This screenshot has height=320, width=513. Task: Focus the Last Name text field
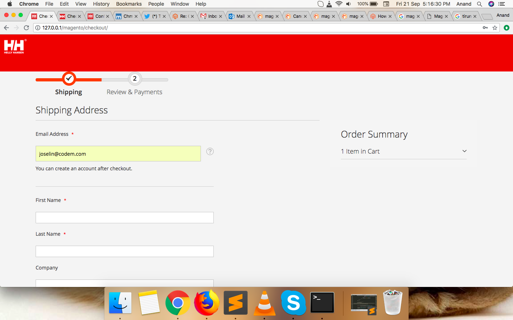pos(125,251)
